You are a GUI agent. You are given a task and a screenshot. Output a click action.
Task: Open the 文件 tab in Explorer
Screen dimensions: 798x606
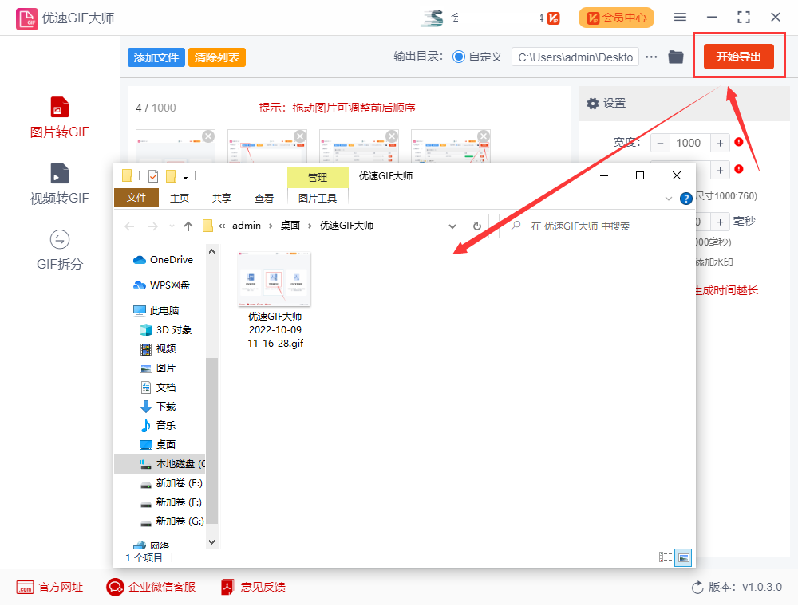[x=136, y=198]
